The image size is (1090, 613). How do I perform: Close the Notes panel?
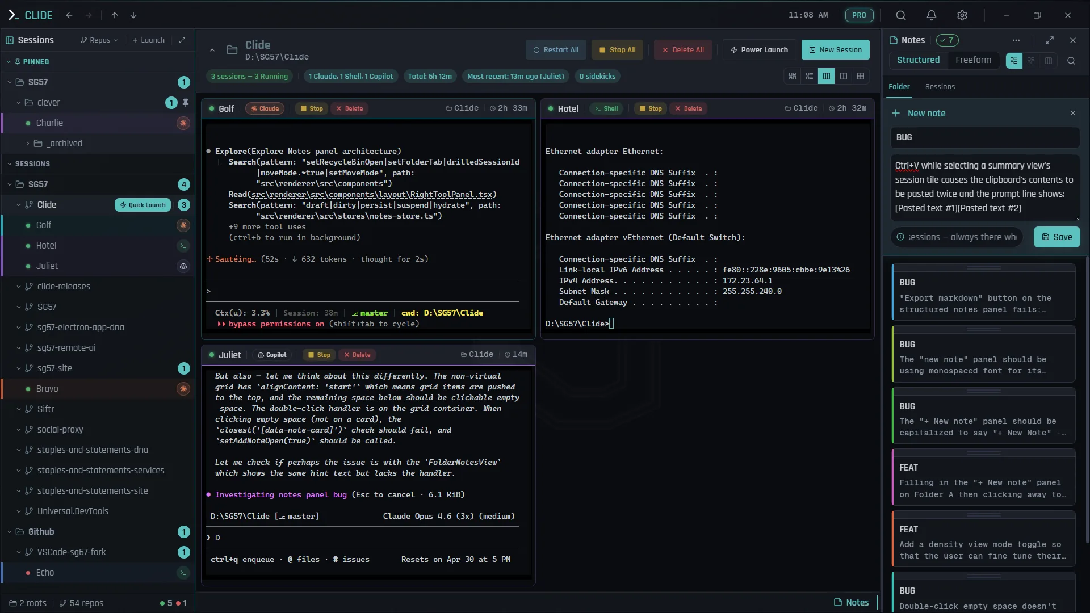[x=1073, y=40]
